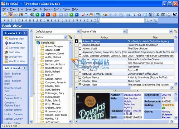Open the Search menu

pyautogui.click(x=37, y=9)
